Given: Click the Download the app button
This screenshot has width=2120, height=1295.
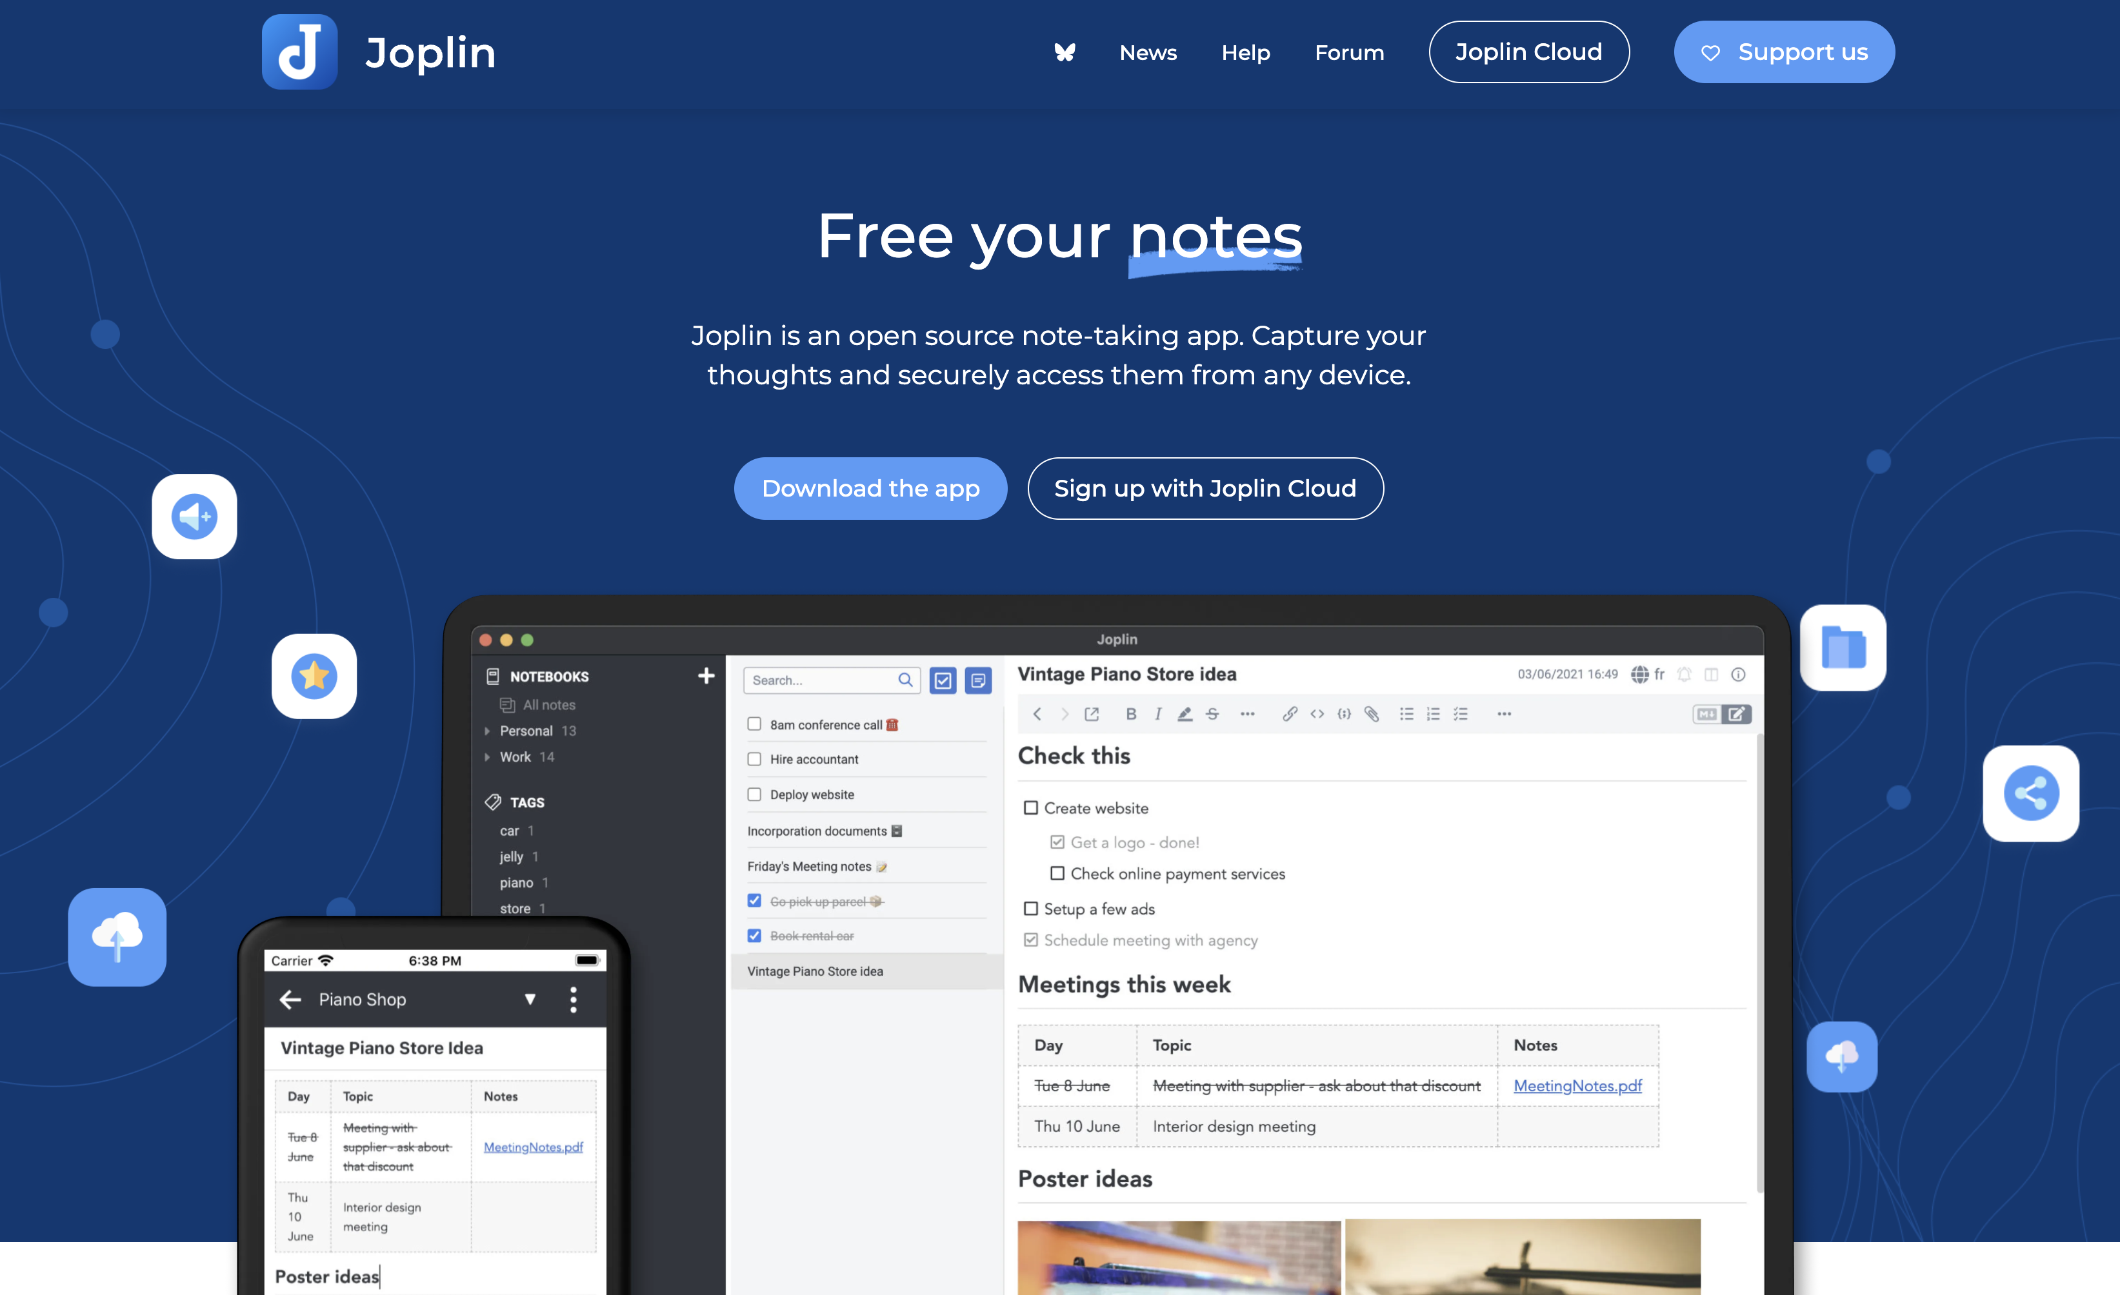Looking at the screenshot, I should pos(870,488).
